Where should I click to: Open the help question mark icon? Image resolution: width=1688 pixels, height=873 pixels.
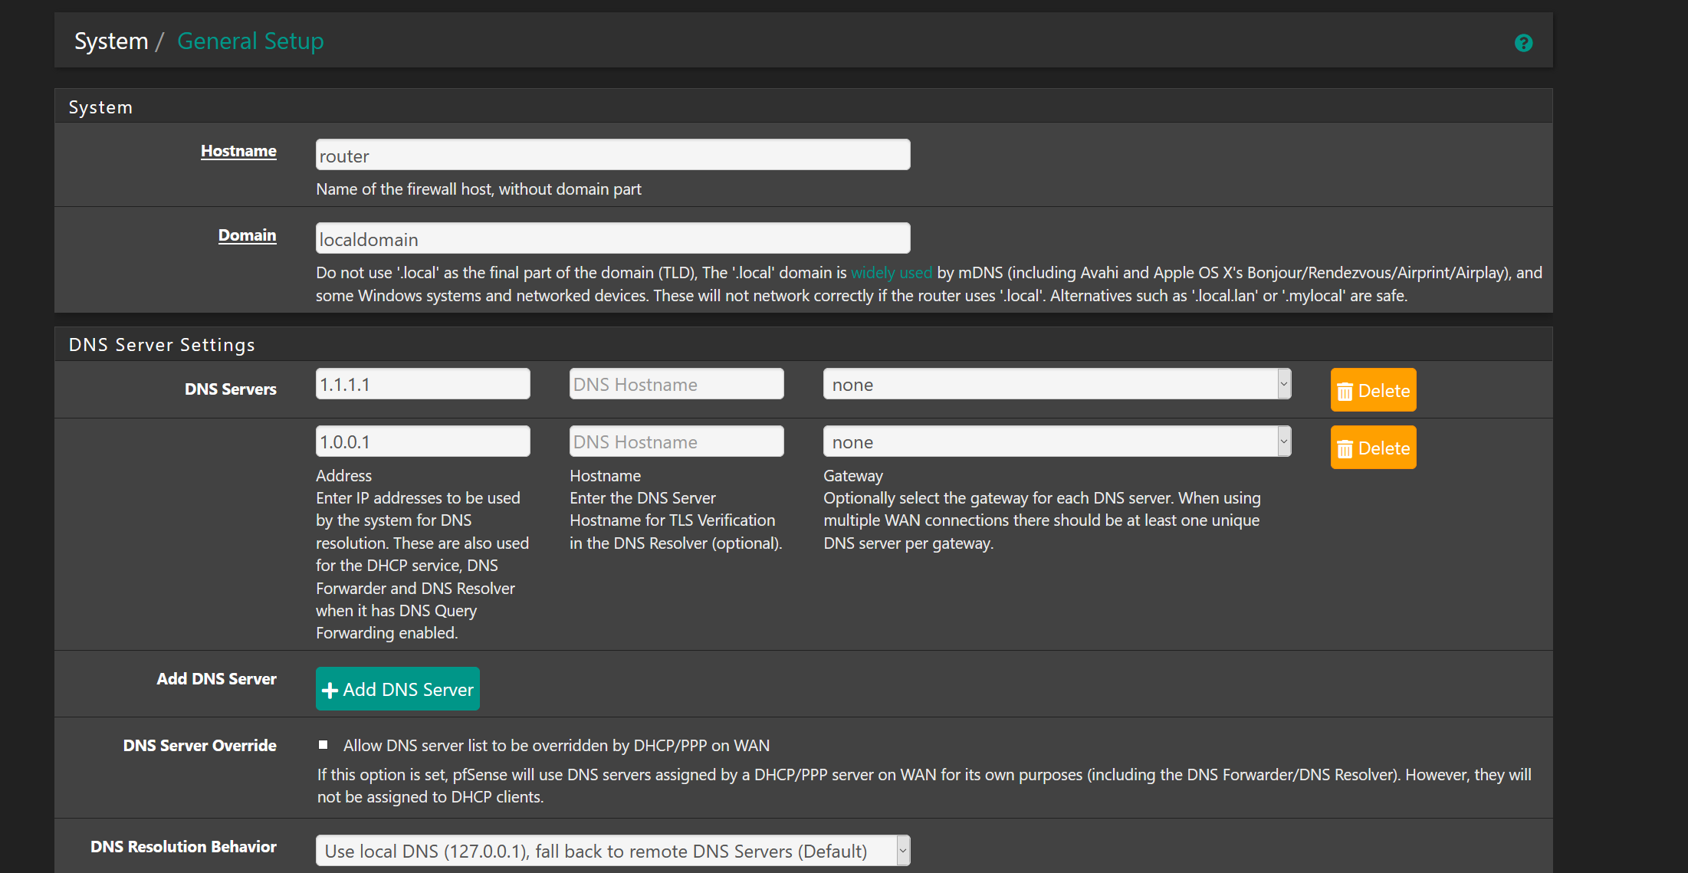pos(1523,43)
